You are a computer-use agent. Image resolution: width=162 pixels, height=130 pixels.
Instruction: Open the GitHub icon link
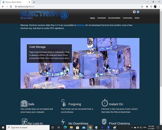134,12
